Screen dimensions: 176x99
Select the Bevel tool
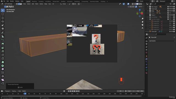[x=3, y=51]
